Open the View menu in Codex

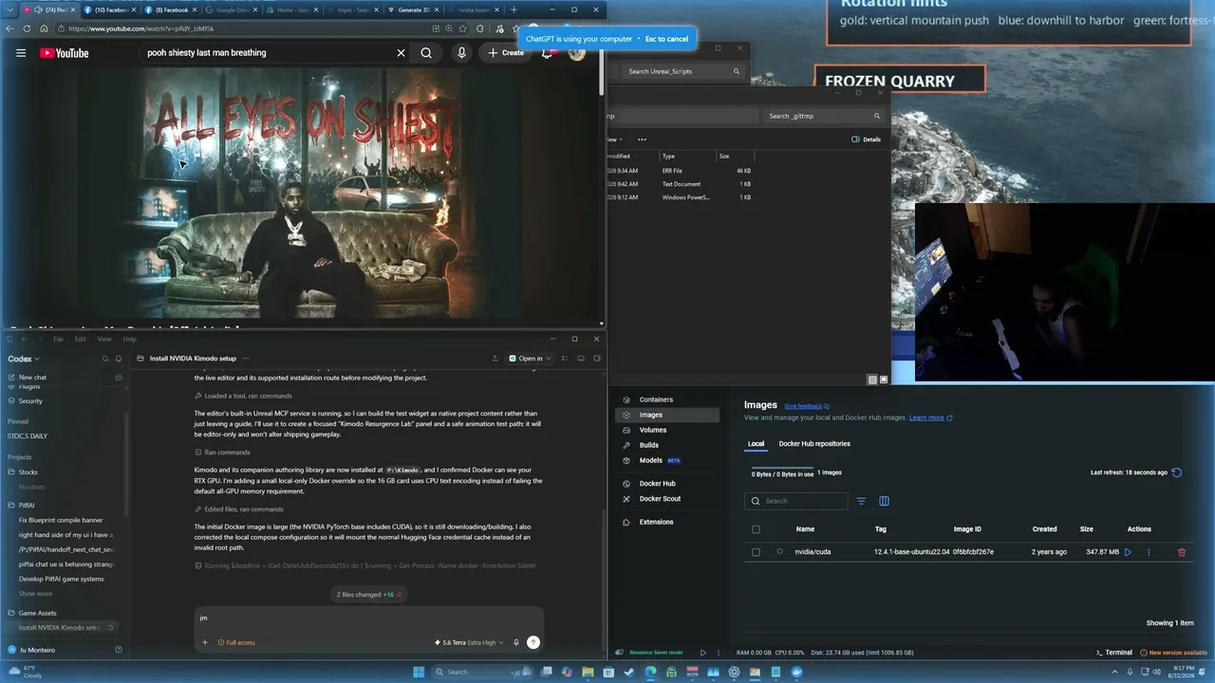[104, 339]
